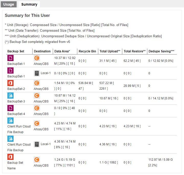
Task: Click the AhsayCBS icon in Backup Set Name row
Action: [x=37, y=160]
